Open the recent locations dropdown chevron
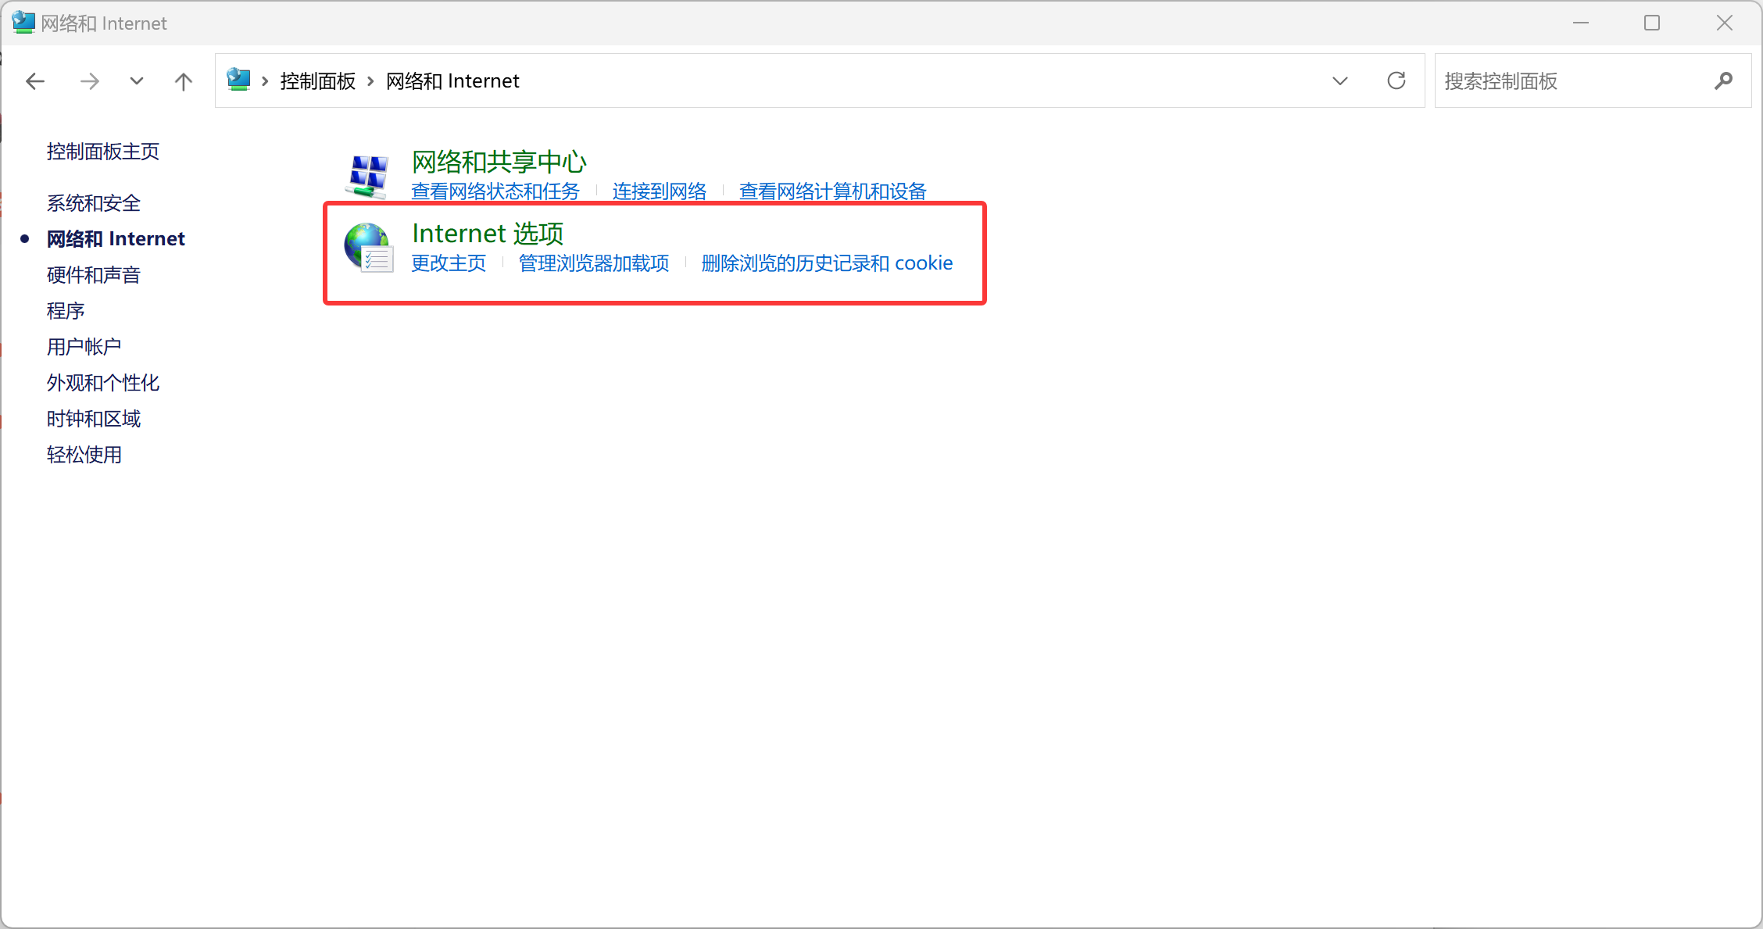The image size is (1763, 929). coord(137,81)
